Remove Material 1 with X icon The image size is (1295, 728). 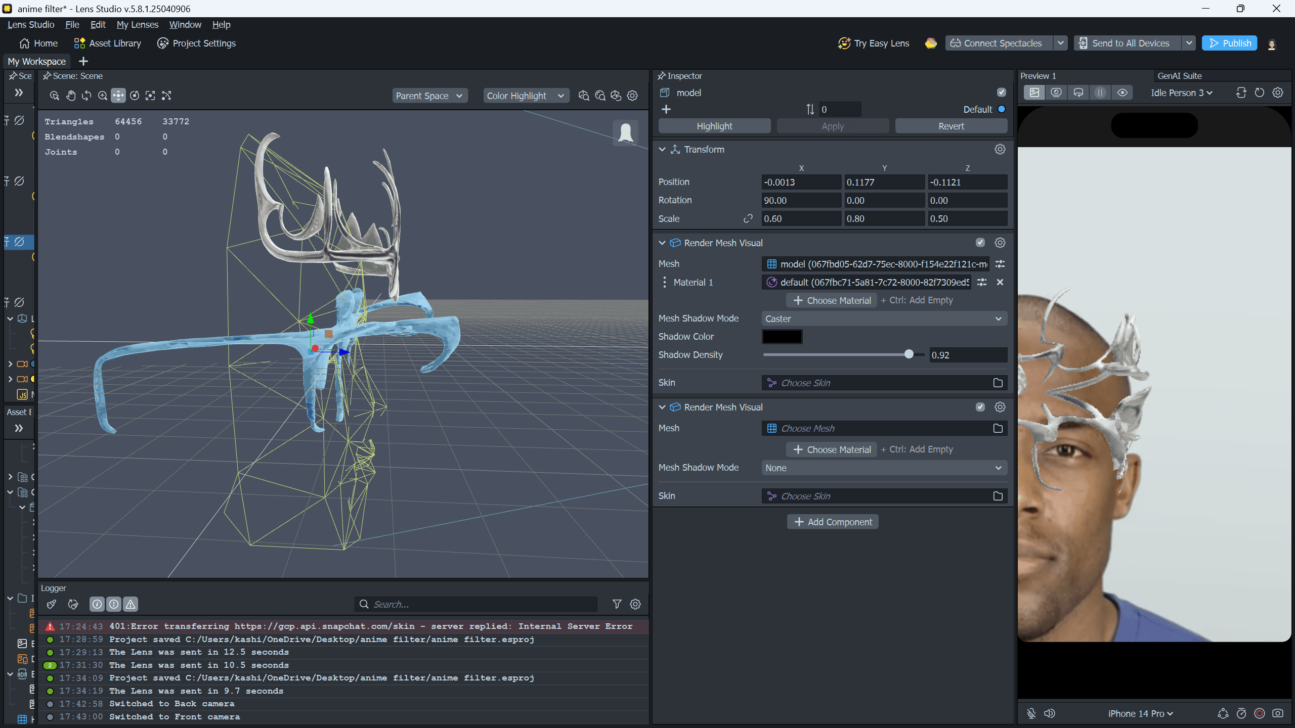tap(1000, 282)
